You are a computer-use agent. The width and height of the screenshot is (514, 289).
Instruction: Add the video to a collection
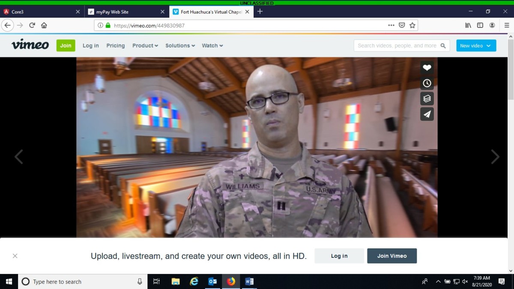(x=427, y=98)
